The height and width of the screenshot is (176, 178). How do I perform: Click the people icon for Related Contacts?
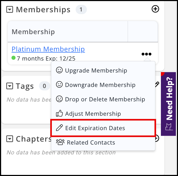[x=60, y=142]
